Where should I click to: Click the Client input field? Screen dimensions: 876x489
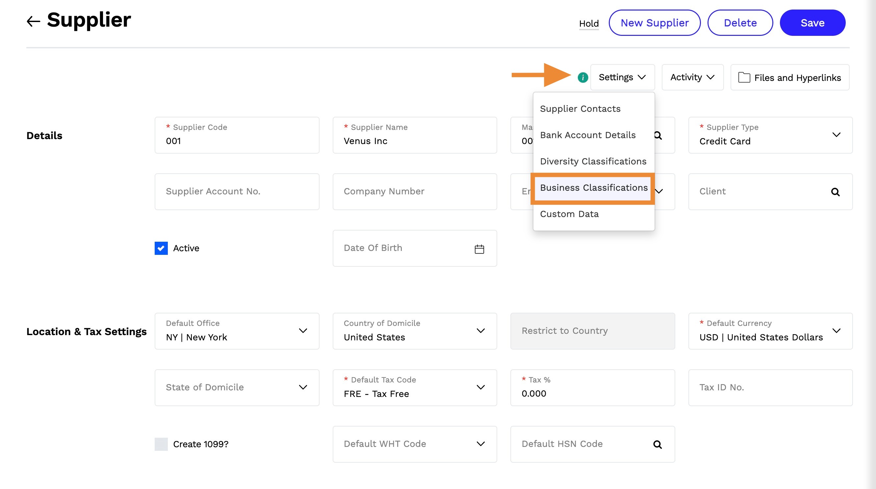pos(770,192)
